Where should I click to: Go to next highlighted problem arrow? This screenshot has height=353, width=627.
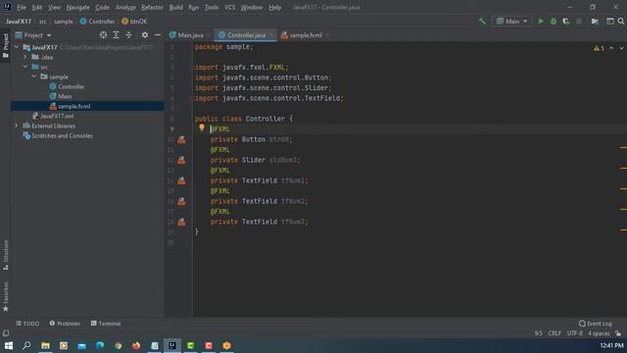click(621, 48)
